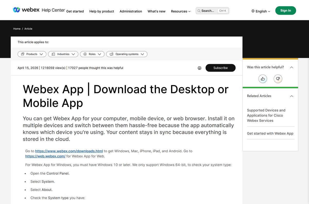This screenshot has width=309, height=204.
Task: Click the 'Select System' list item
Action: [43, 182]
